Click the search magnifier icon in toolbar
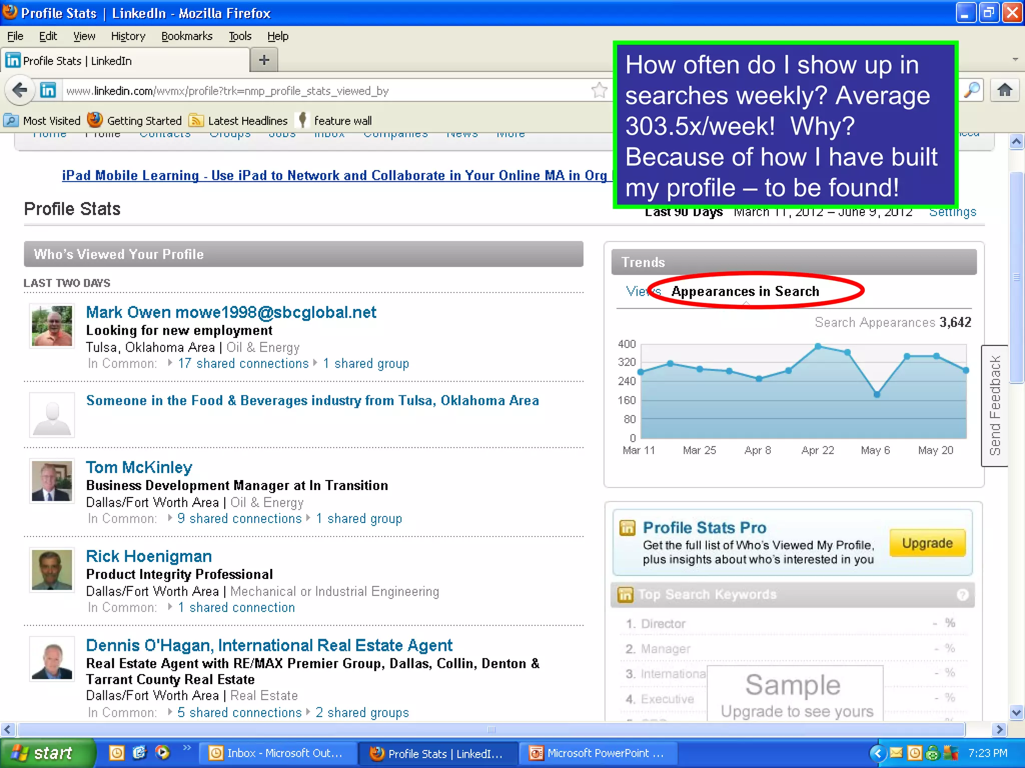 click(972, 90)
